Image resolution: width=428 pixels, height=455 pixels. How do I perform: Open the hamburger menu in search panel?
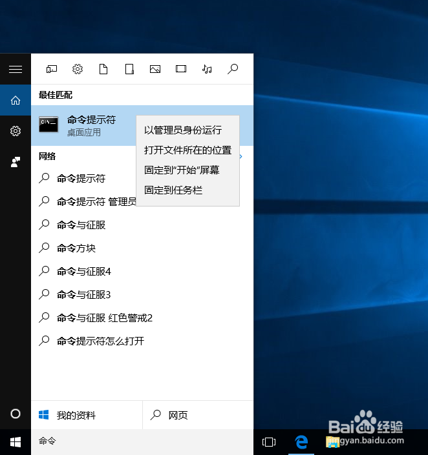pyautogui.click(x=16, y=69)
